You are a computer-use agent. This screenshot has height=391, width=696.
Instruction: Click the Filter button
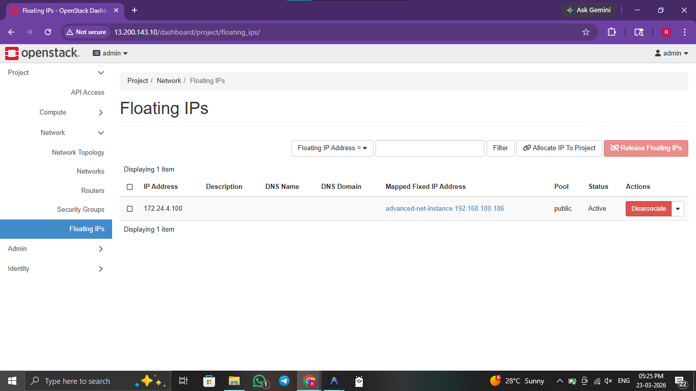click(x=500, y=148)
